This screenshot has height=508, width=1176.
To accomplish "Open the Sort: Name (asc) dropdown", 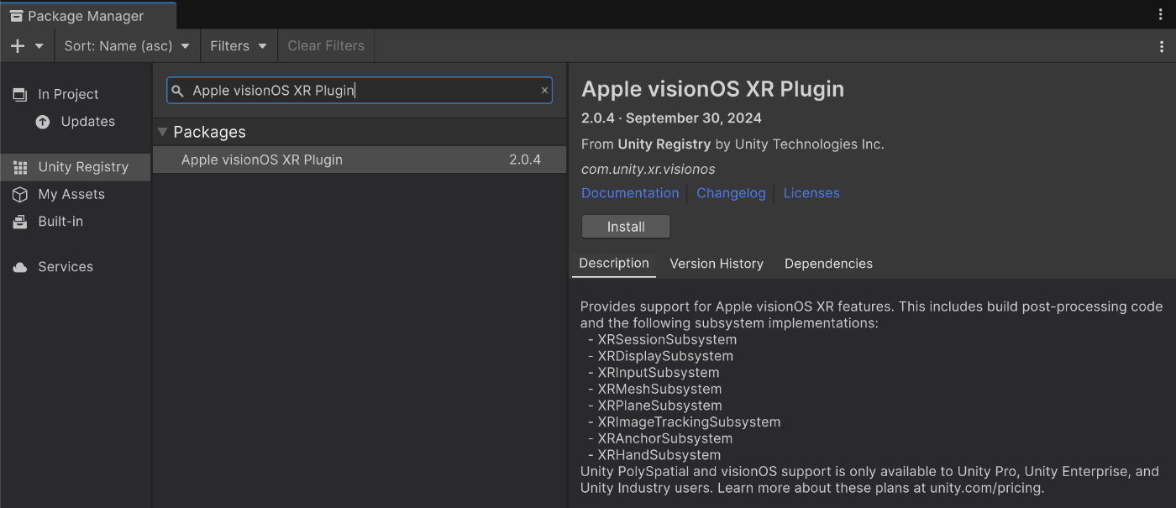I will [127, 46].
